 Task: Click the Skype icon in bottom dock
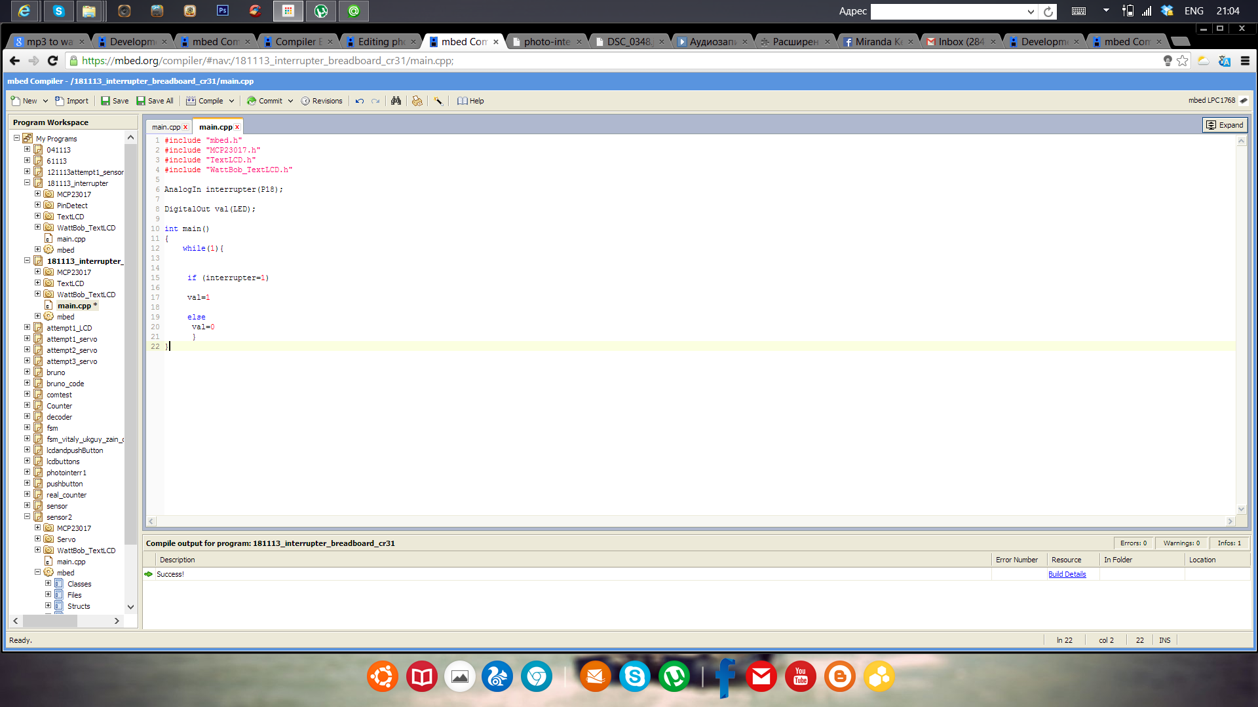[x=634, y=676]
